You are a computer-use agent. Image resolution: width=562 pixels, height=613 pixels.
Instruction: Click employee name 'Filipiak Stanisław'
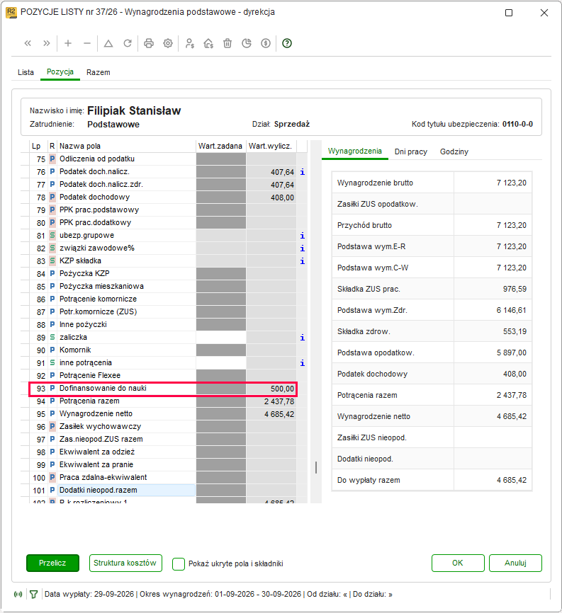coord(134,111)
